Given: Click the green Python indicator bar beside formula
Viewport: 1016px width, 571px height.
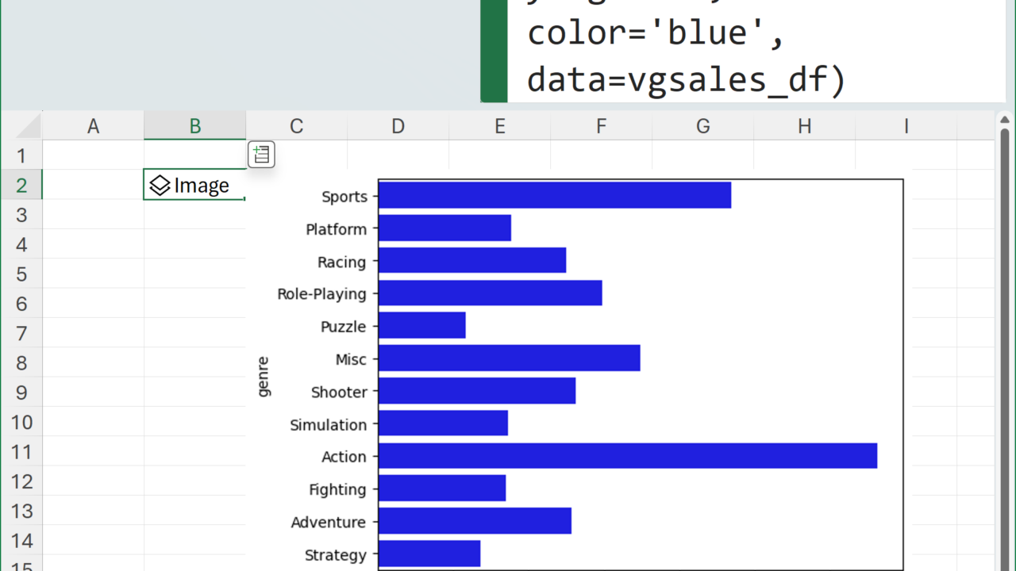Looking at the screenshot, I should pos(494,51).
